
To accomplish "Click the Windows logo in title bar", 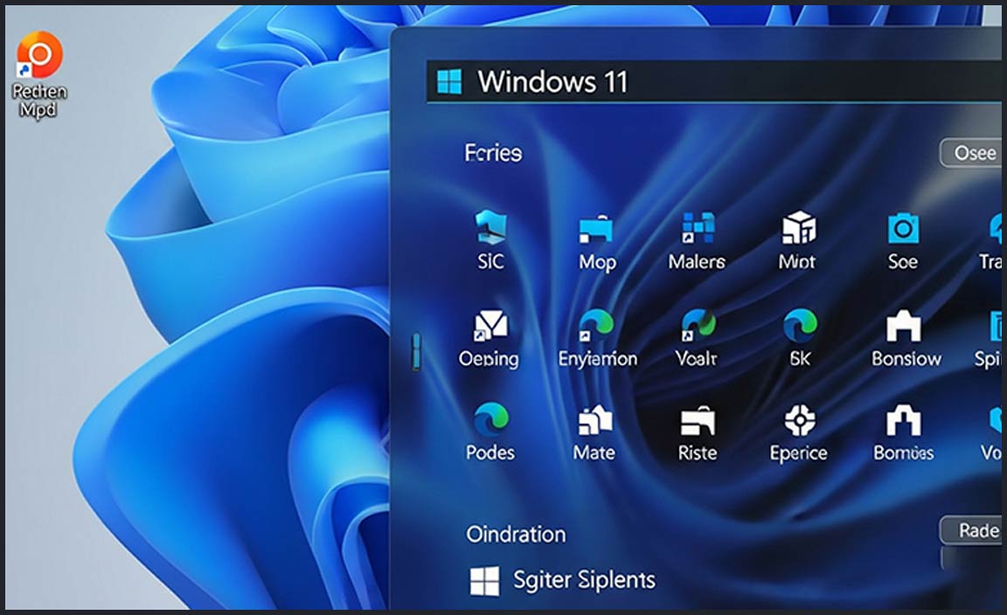I will coord(449,82).
